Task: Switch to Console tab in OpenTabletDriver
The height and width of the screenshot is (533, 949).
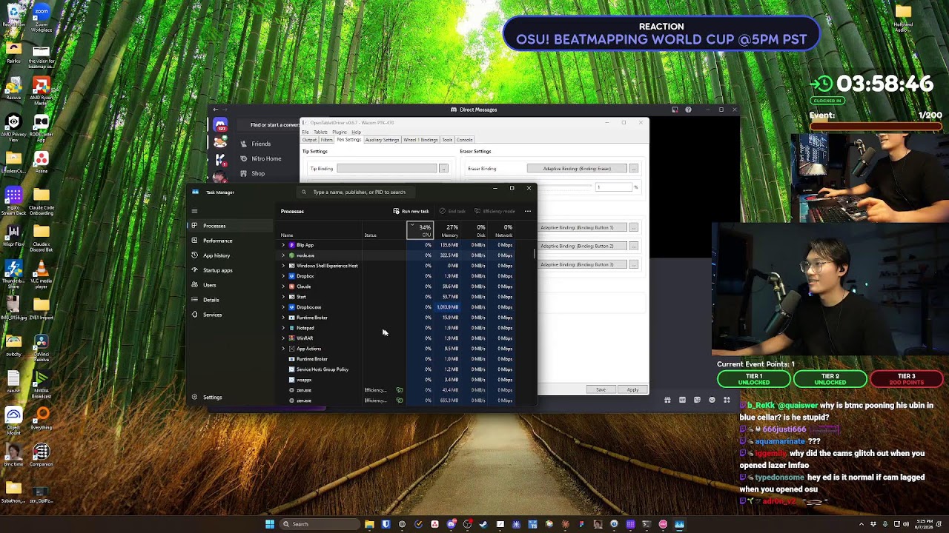Action: tap(465, 140)
